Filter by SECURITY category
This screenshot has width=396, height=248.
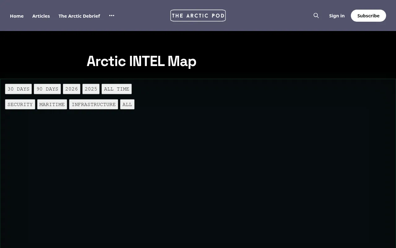pyautogui.click(x=20, y=104)
